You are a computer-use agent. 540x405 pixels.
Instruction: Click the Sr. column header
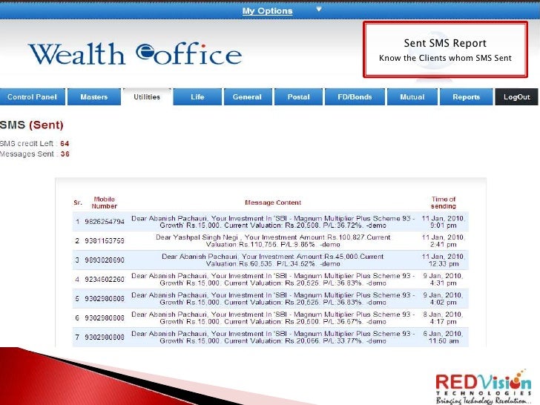[x=78, y=202]
